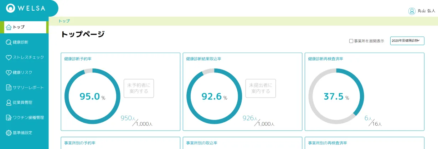Click the 未提出者に案内する button
Viewport: 438px width, 149px height.
click(261, 88)
